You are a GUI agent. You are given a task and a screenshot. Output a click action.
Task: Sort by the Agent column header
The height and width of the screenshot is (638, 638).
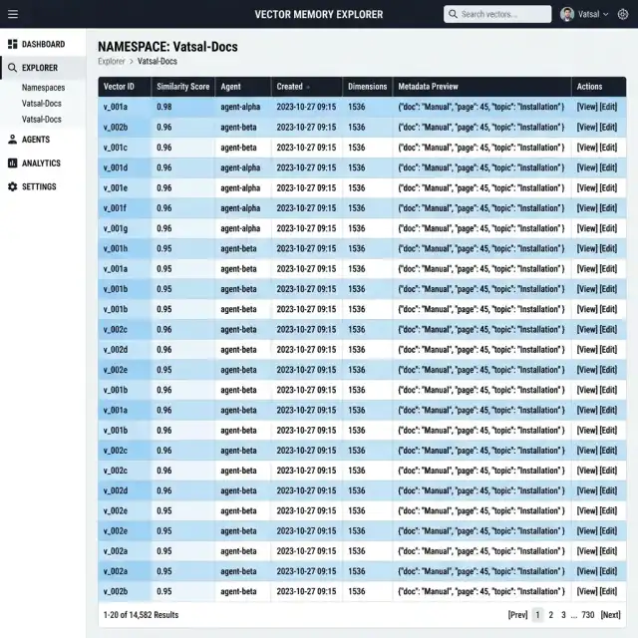coord(230,87)
